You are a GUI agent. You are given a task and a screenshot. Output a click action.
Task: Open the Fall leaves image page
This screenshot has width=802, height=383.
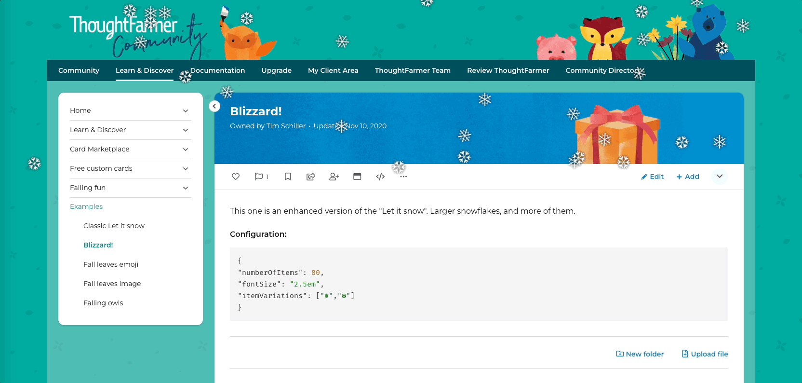(x=112, y=284)
